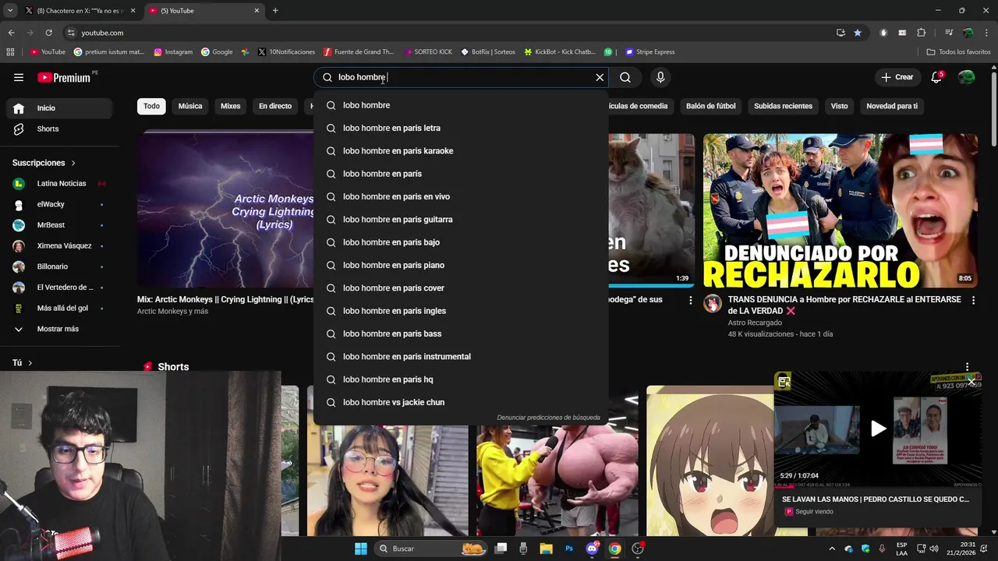Bookmark this page with star
The height and width of the screenshot is (561, 998).
(858, 33)
